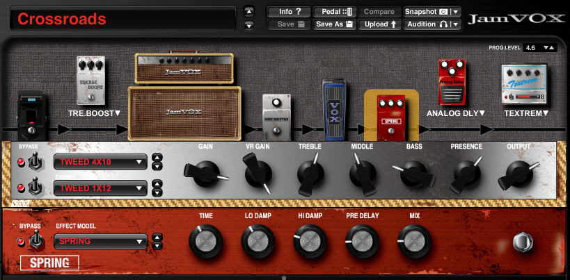
Task: Click the PROG.LEVEL 4.6 value field
Action: (x=532, y=48)
